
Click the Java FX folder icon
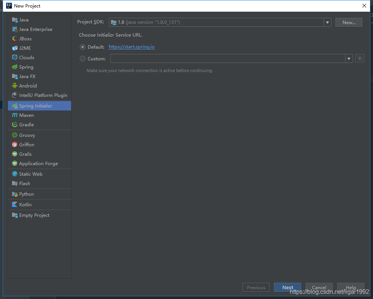tap(15, 77)
